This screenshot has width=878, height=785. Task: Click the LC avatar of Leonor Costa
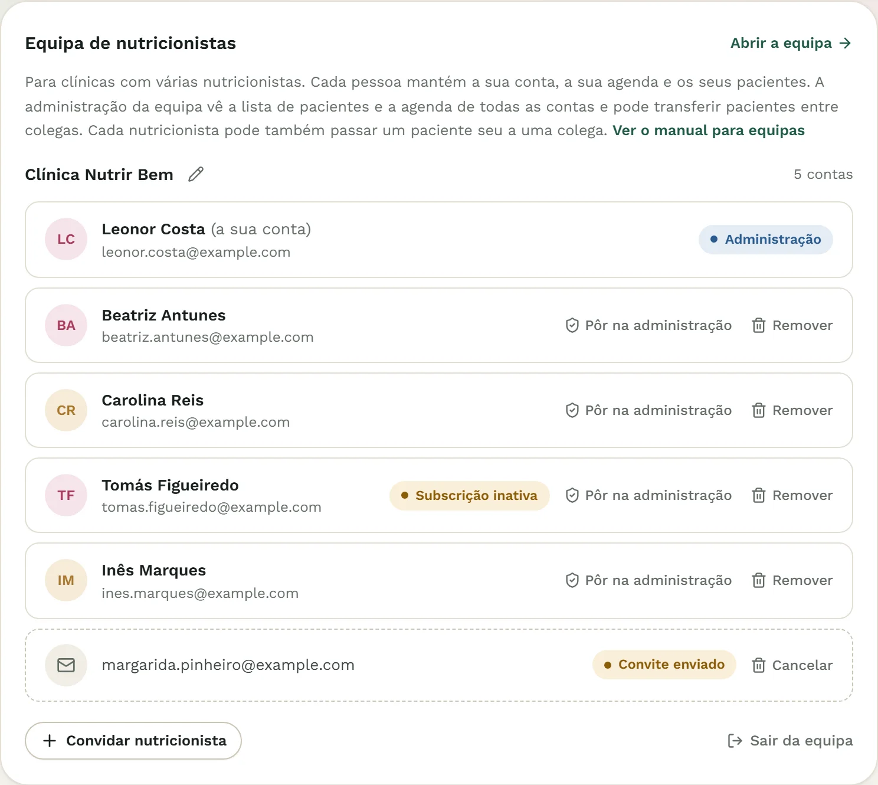point(66,239)
